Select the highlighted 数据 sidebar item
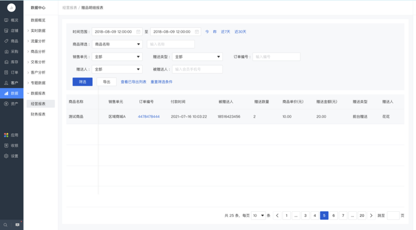416x230 pixels. (11, 93)
